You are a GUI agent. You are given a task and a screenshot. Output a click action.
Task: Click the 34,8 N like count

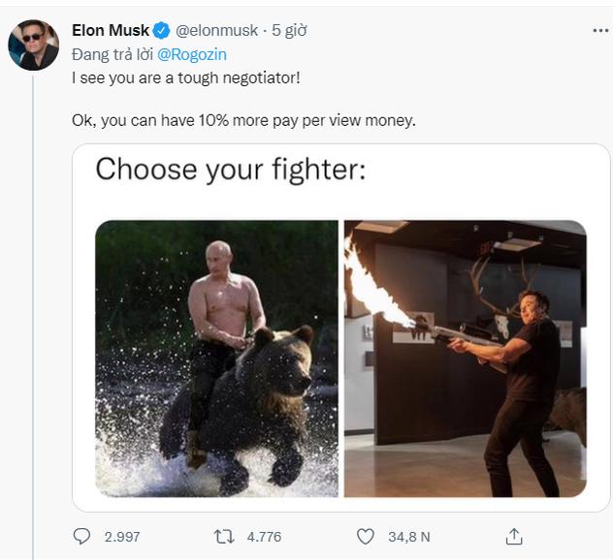click(409, 536)
